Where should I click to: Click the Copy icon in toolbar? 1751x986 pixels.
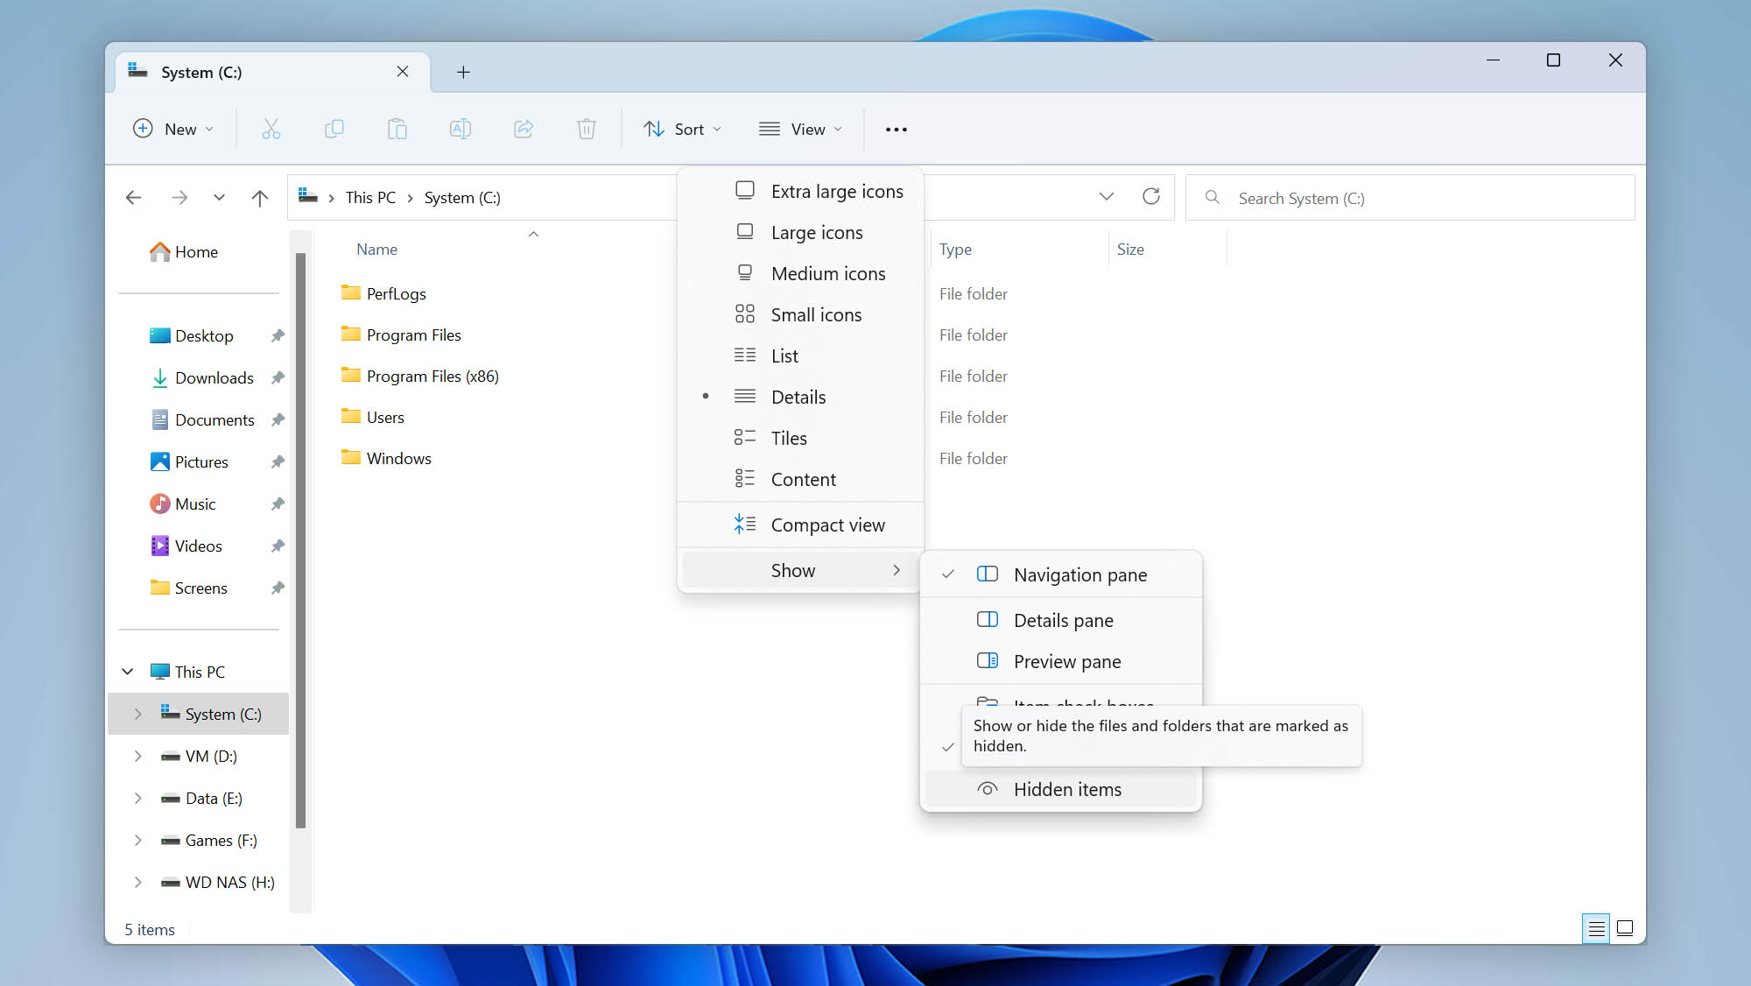click(334, 129)
